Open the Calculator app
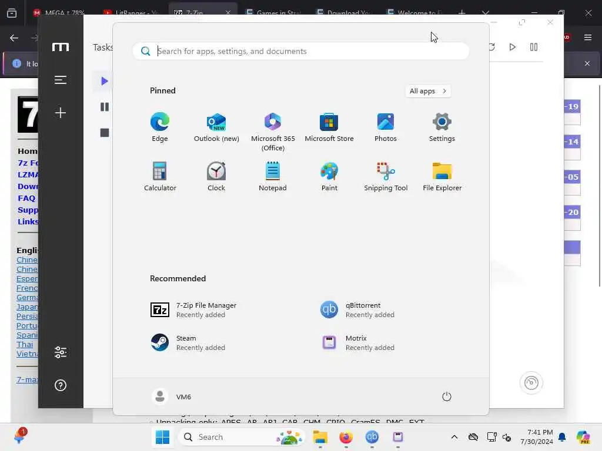 coord(160,176)
